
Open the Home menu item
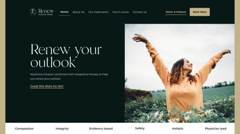pyautogui.click(x=64, y=12)
